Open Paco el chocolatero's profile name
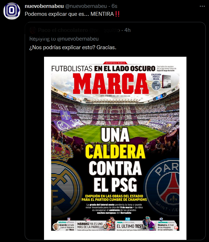Viewport: 209px width, 242px height. [63, 30]
